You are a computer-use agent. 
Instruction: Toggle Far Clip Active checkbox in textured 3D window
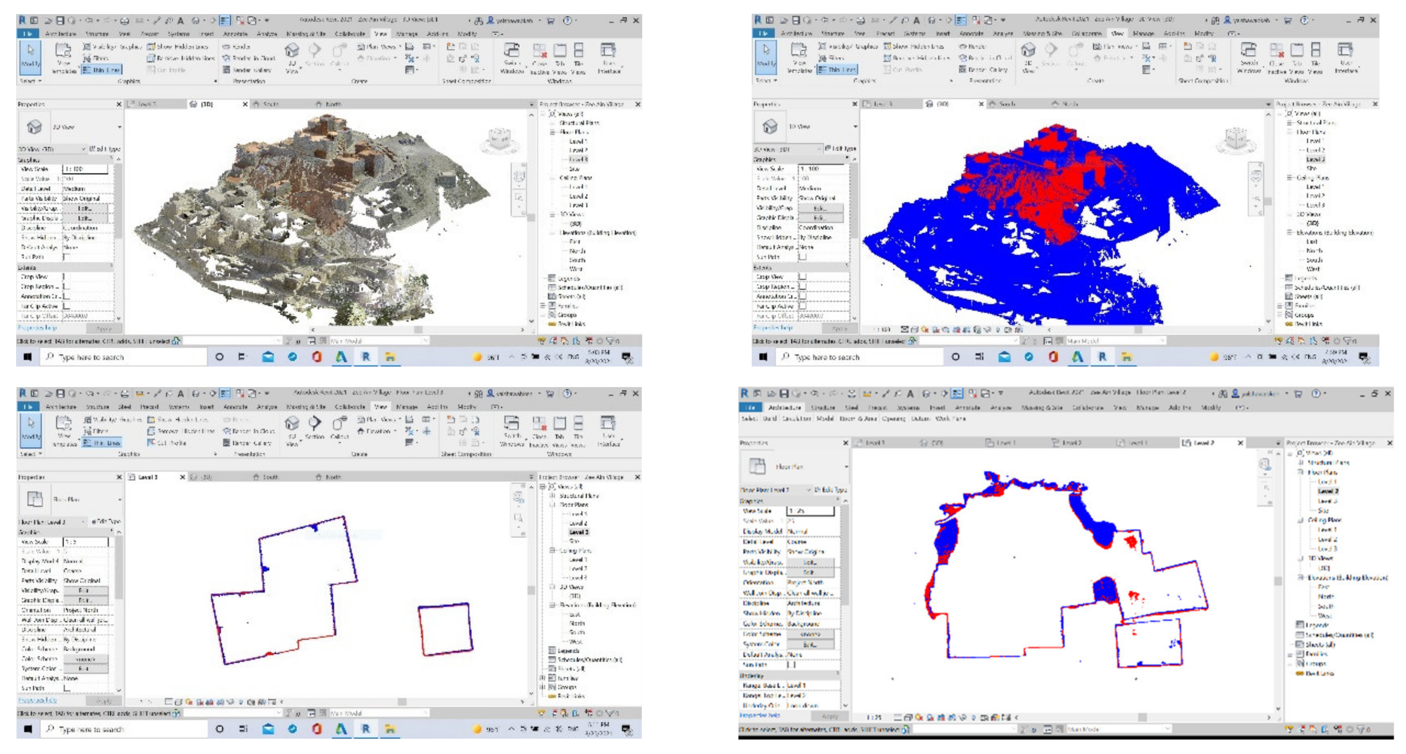[x=66, y=306]
